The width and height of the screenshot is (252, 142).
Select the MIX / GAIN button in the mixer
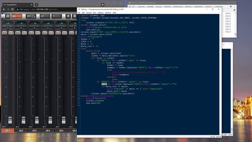[17, 16]
